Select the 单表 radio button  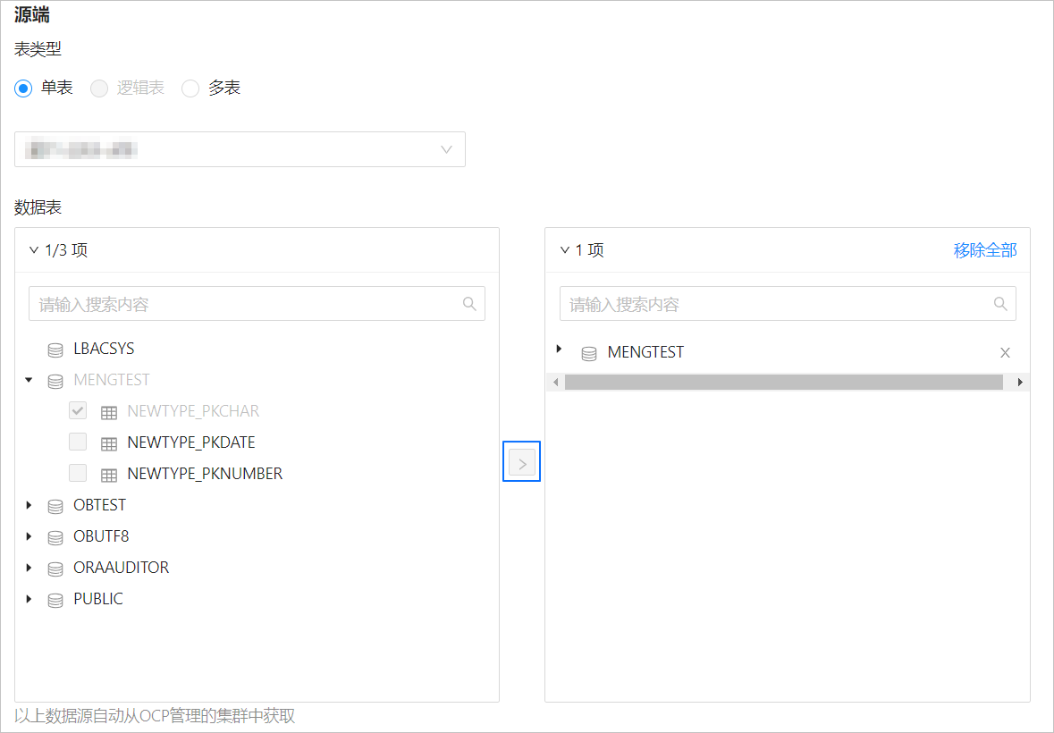(23, 88)
